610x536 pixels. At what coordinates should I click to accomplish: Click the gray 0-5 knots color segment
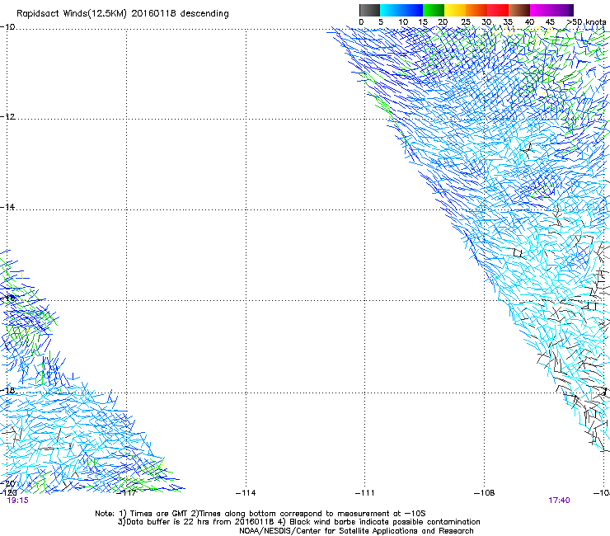click(x=369, y=10)
